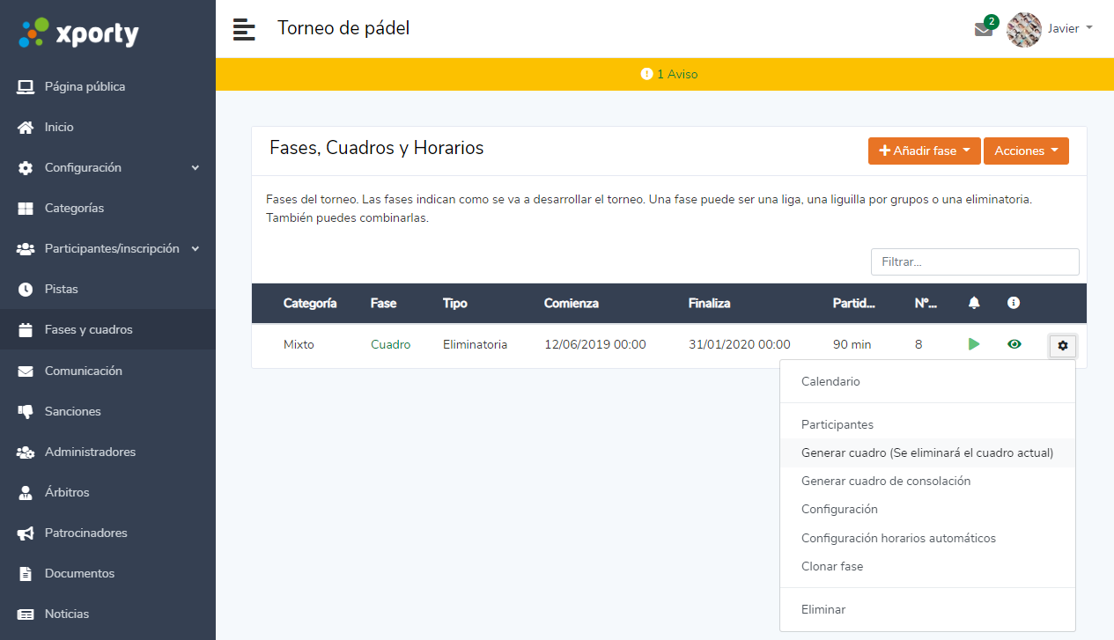Select Generar cuadro de consolación option
Image resolution: width=1114 pixels, height=640 pixels.
[x=885, y=481]
